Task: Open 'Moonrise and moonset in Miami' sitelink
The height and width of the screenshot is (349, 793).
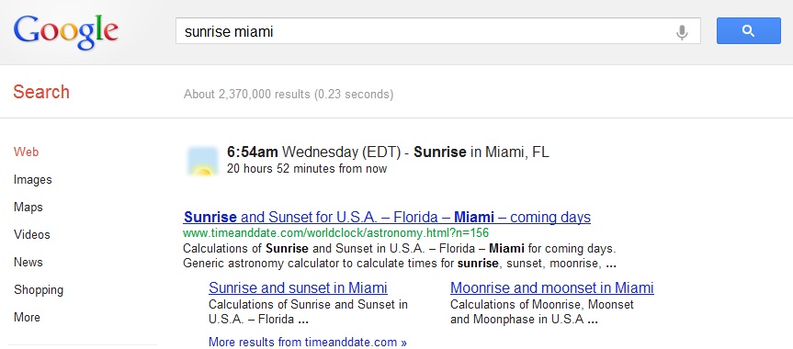Action: 551,287
